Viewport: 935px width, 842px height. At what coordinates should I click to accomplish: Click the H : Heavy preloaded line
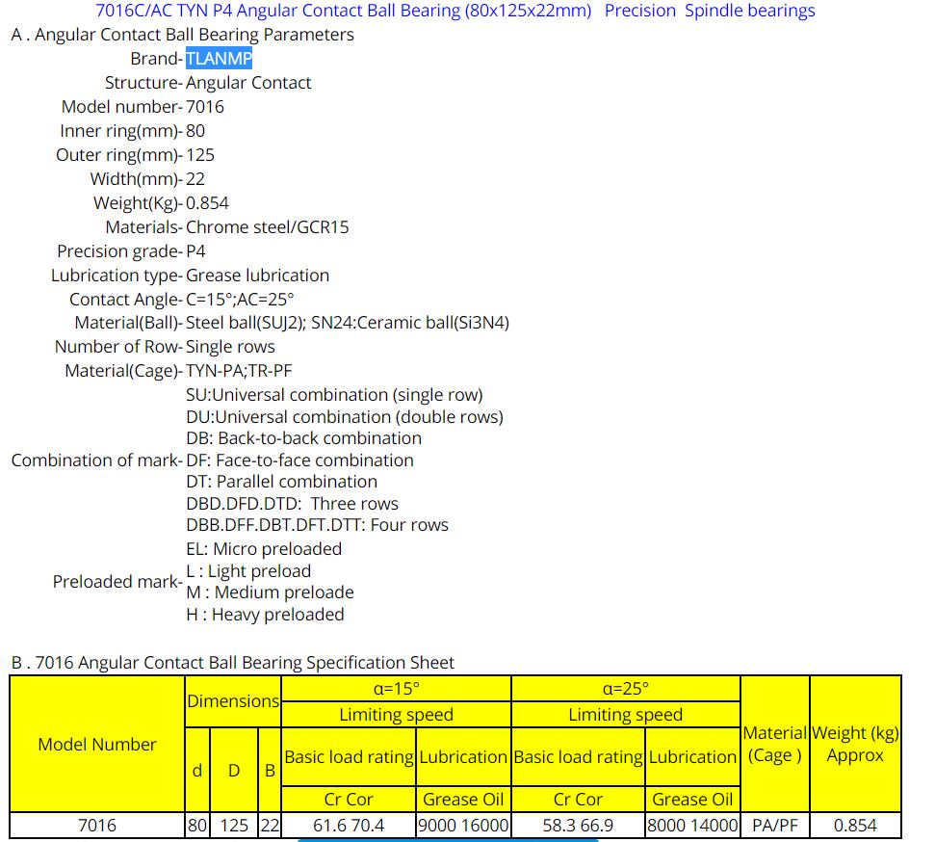(265, 615)
